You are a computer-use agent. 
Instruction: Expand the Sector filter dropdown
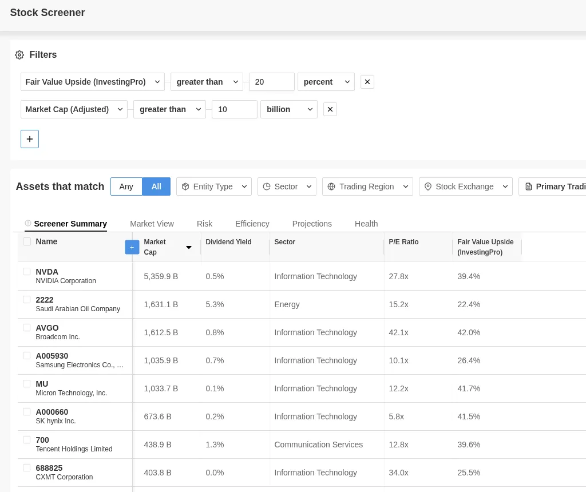287,187
